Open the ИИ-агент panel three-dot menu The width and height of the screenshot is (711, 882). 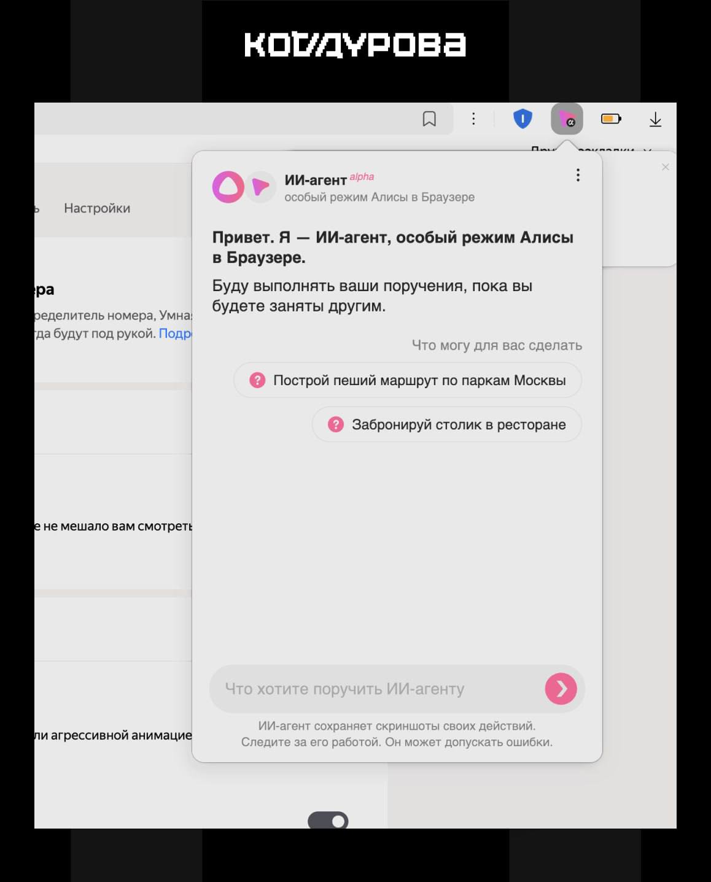tap(578, 175)
